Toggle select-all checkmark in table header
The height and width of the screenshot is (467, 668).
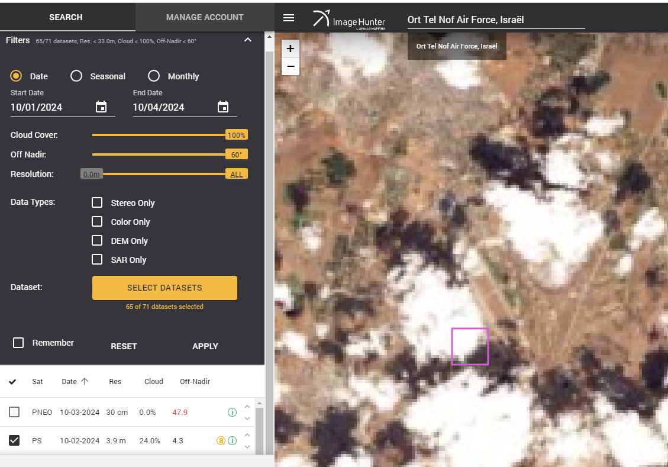(13, 381)
